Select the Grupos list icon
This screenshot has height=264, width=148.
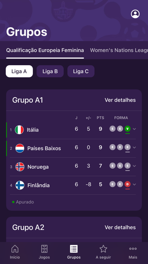click(x=74, y=249)
